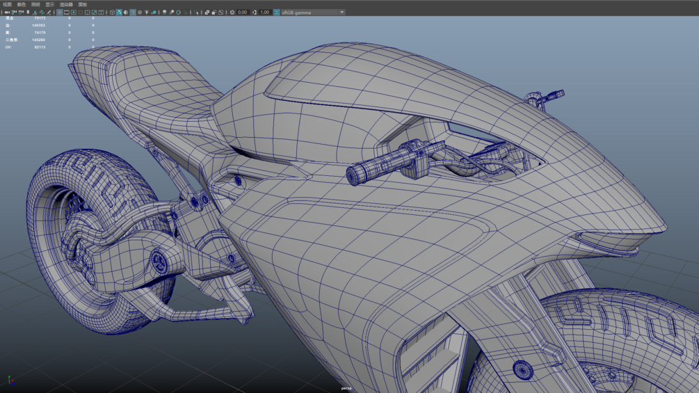Click the XYZ axis orientation indicator
Viewport: 699px width, 393px height.
click(10, 380)
